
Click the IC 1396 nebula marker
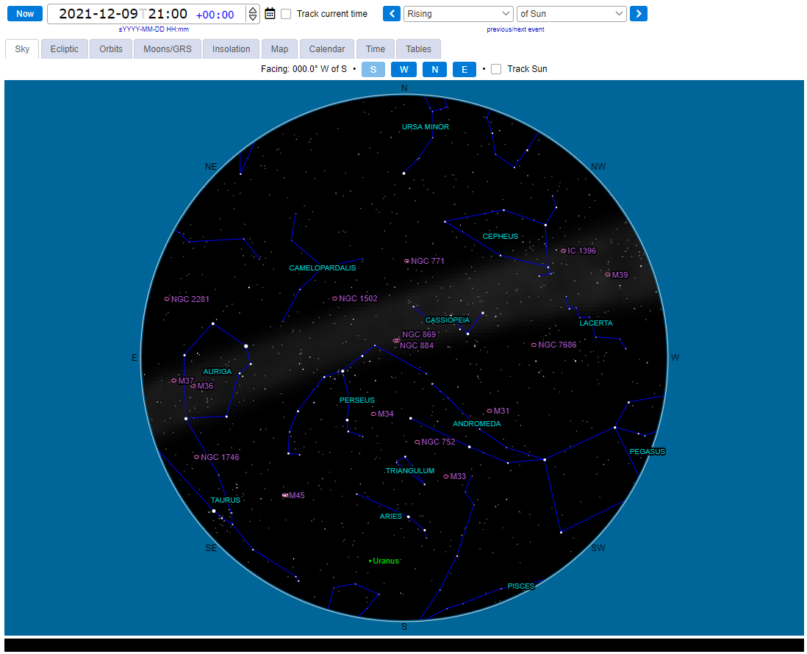point(564,251)
